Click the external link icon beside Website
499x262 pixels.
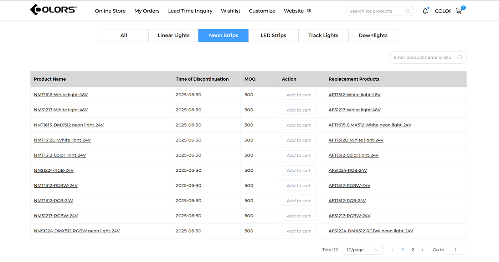(309, 11)
